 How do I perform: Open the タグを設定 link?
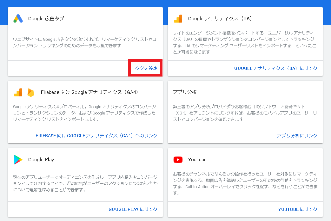tap(146, 68)
